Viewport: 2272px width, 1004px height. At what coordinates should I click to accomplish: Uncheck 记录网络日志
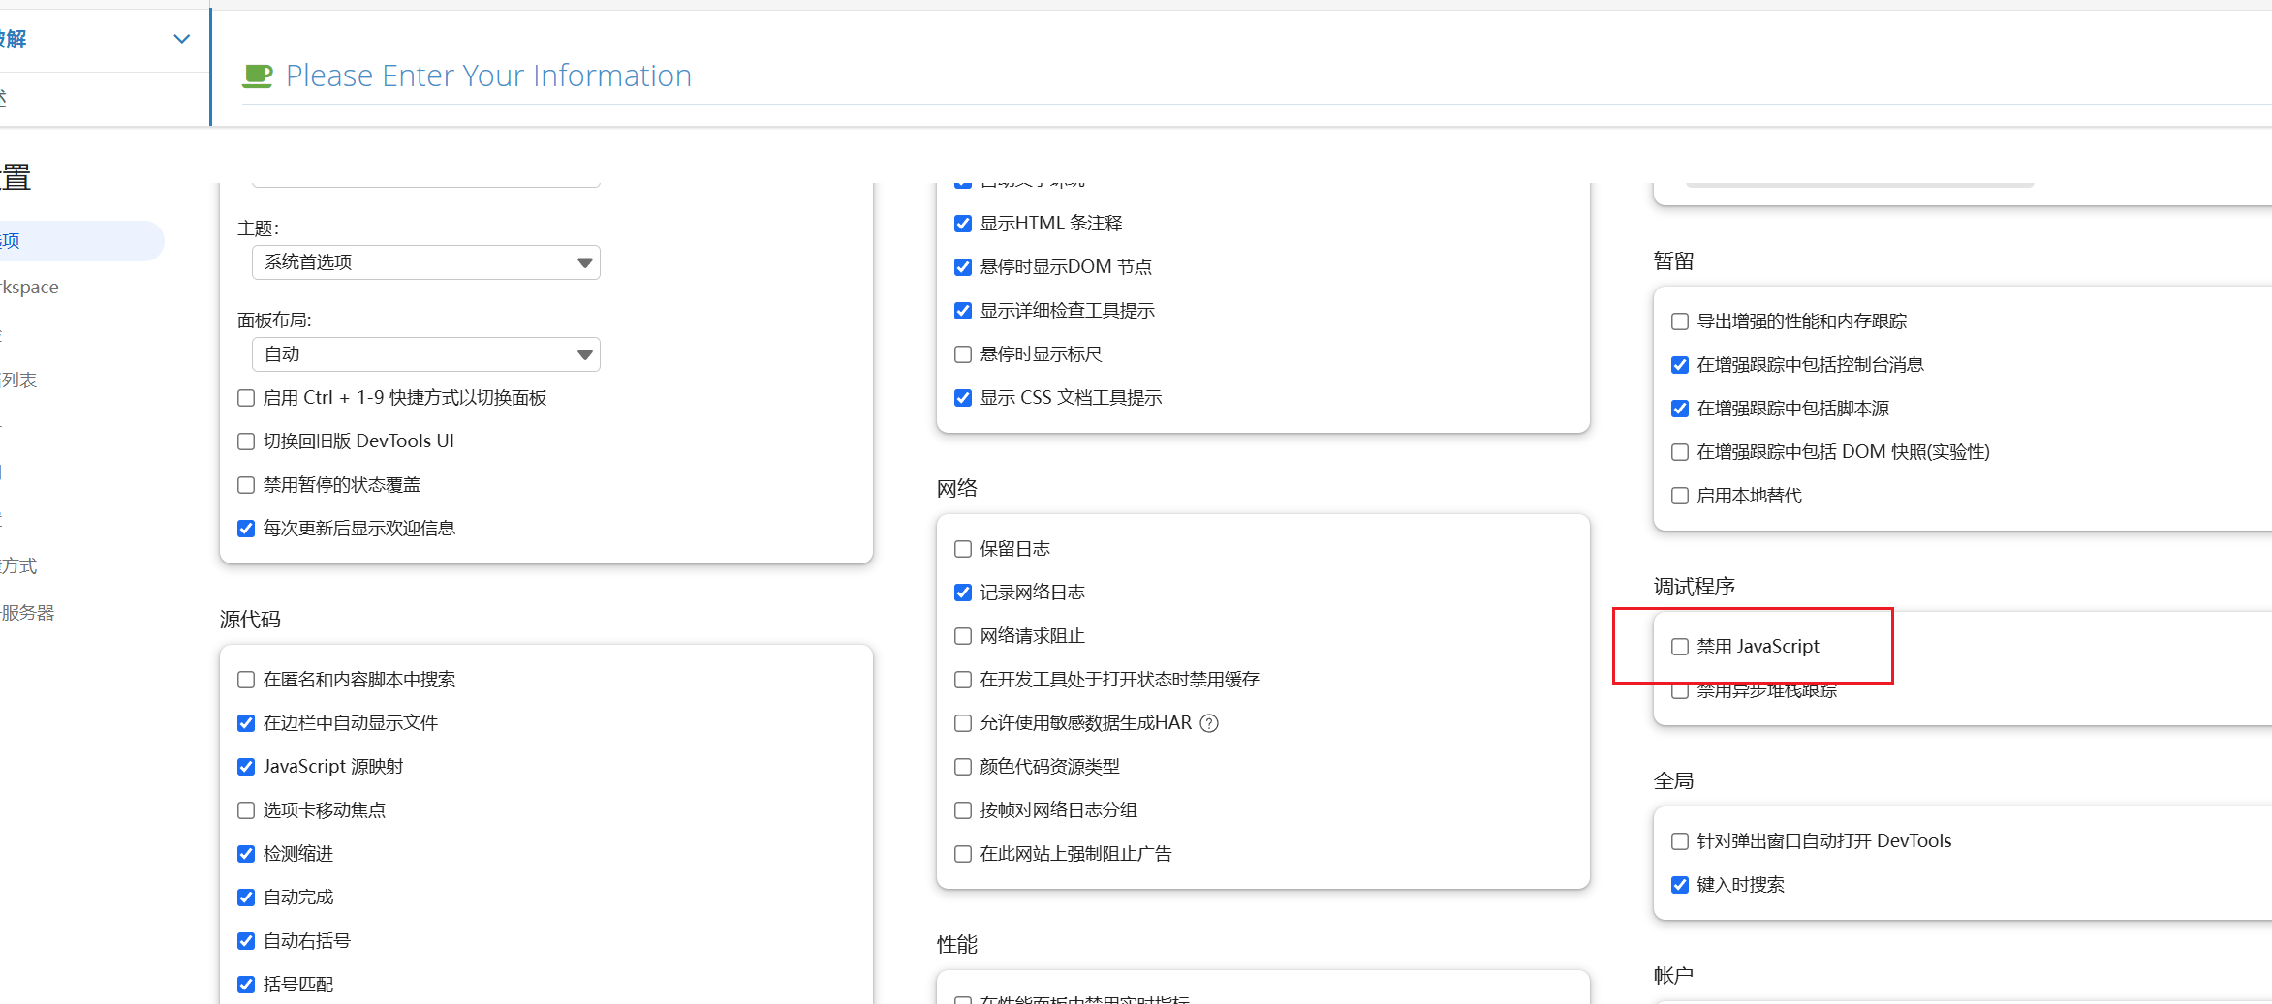pos(963,593)
